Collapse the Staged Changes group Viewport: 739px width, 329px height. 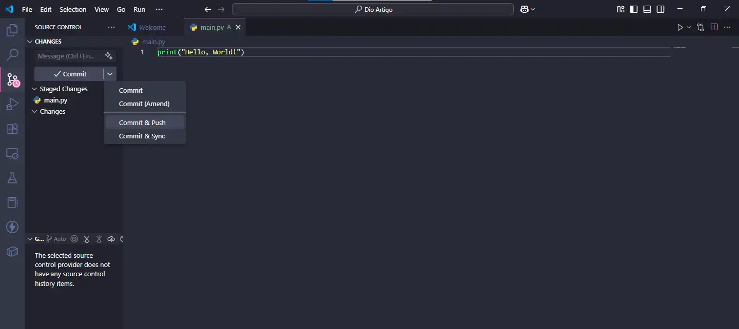pyautogui.click(x=35, y=89)
